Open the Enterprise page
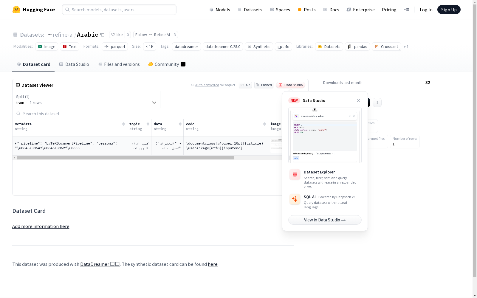The width and height of the screenshot is (477, 298). point(360,10)
